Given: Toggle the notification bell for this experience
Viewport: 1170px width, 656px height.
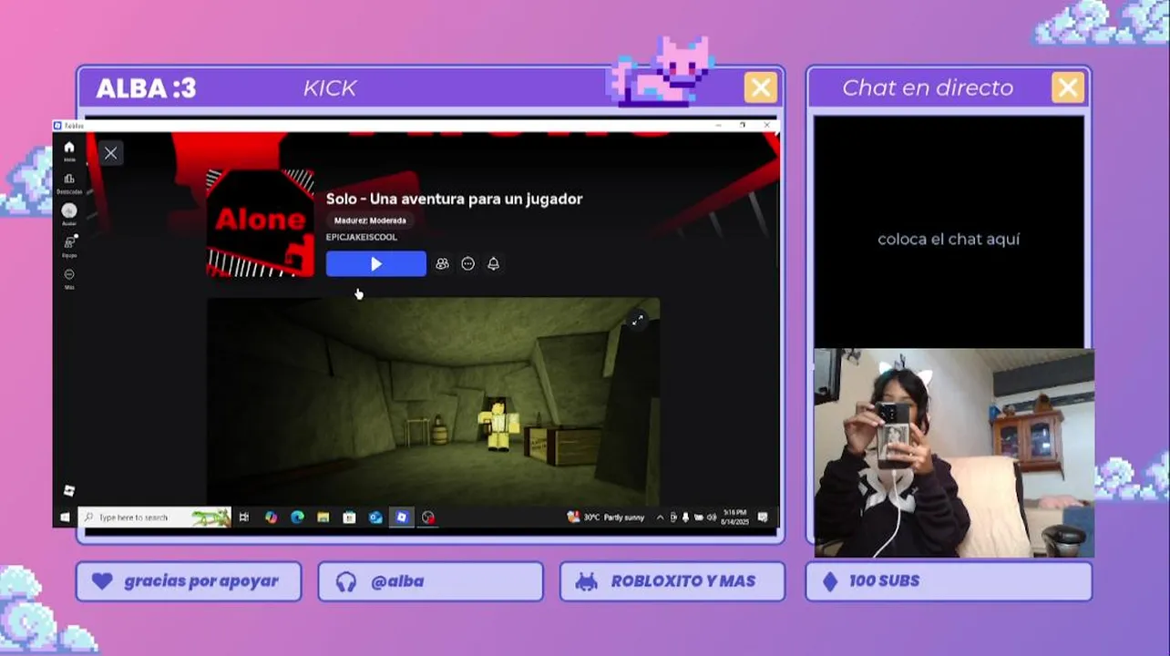Looking at the screenshot, I should pyautogui.click(x=493, y=264).
